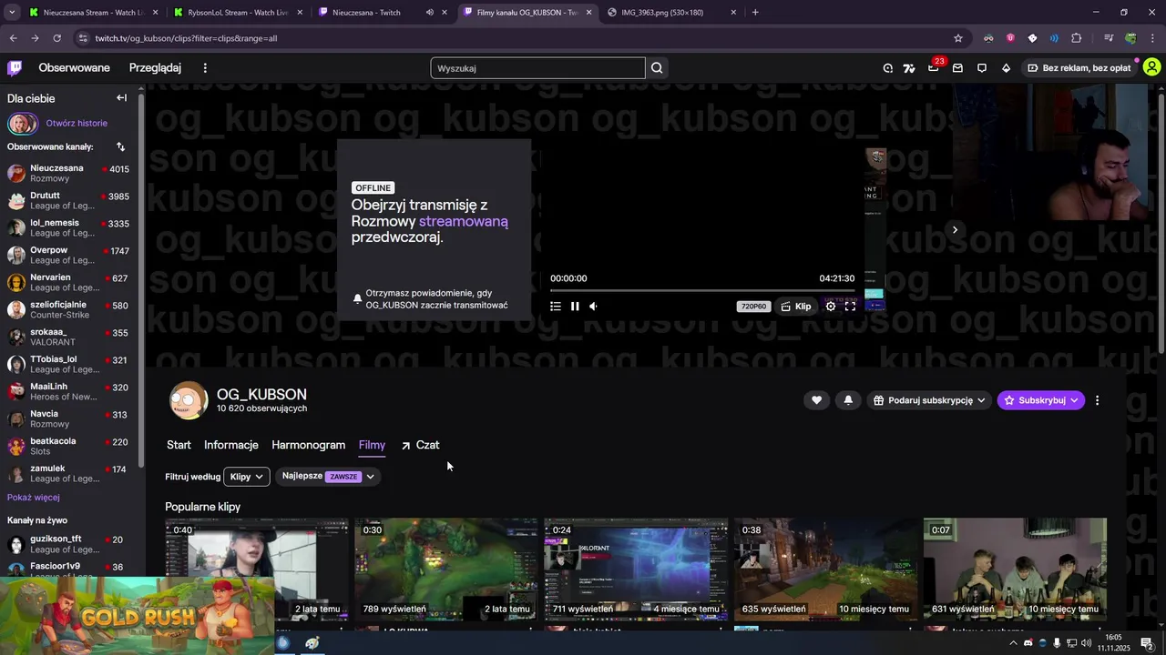Open the user avatar menu

[x=1151, y=68]
